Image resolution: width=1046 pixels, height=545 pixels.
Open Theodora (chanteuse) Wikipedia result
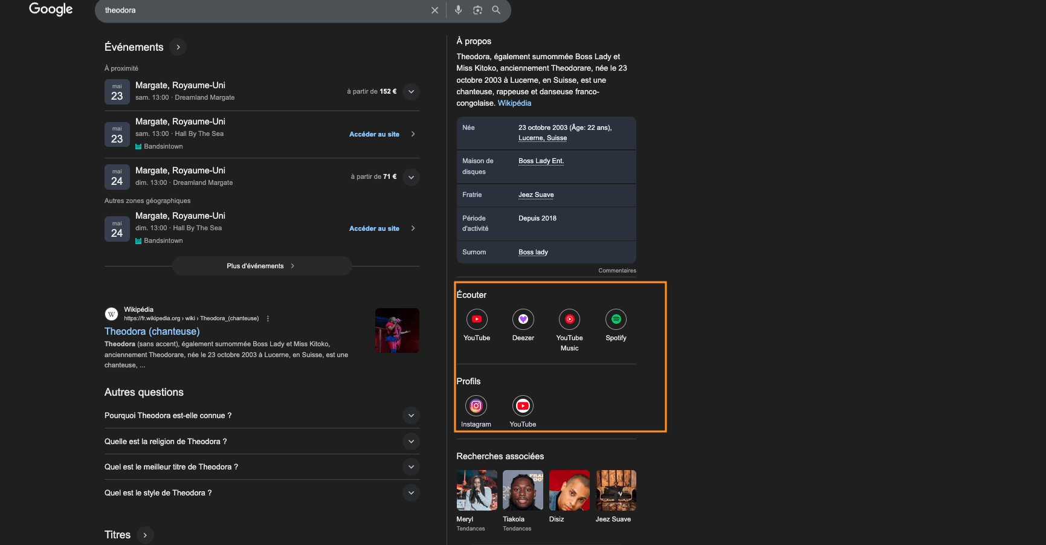pos(152,331)
